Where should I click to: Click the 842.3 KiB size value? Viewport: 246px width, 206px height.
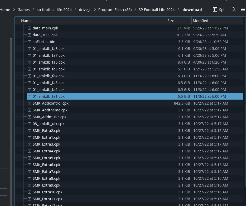[182, 103]
